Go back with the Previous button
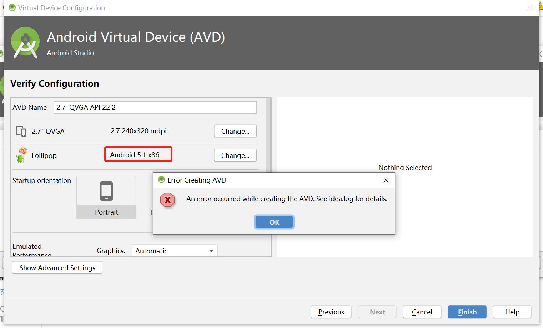 (331, 312)
